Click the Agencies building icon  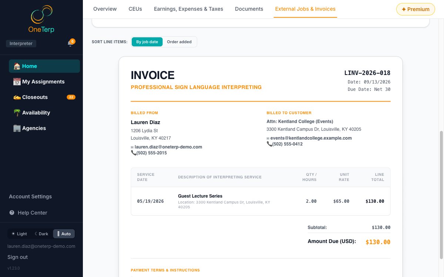[17, 128]
